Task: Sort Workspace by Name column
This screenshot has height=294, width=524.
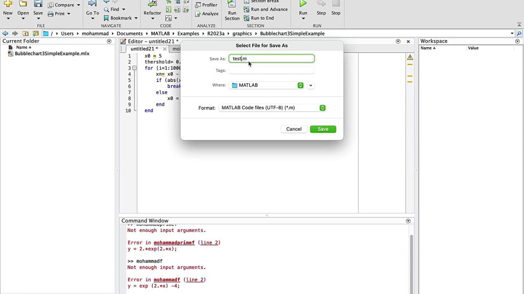Action: point(428,48)
